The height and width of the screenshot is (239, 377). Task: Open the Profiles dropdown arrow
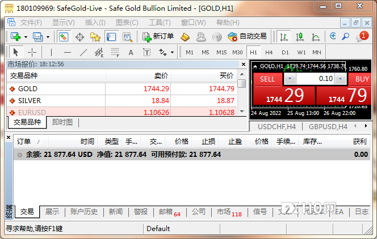[48, 37]
